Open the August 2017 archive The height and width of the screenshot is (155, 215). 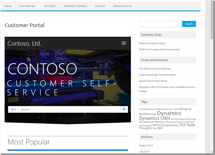[146, 145]
